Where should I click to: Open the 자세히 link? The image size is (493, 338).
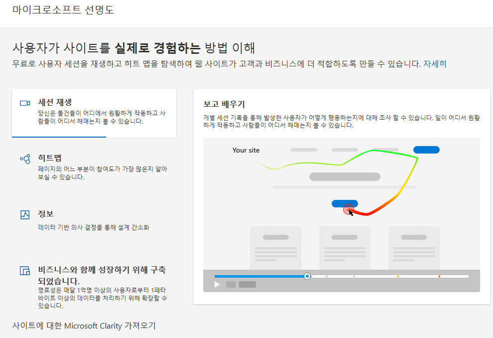point(435,64)
